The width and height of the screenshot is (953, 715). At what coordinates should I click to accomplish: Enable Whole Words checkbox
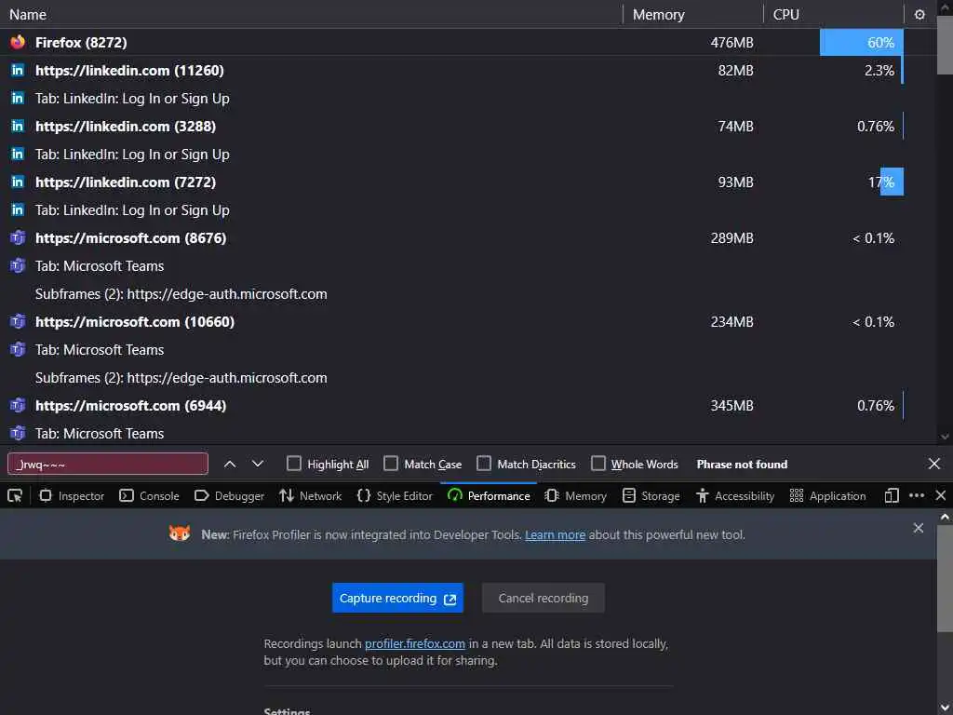point(598,464)
